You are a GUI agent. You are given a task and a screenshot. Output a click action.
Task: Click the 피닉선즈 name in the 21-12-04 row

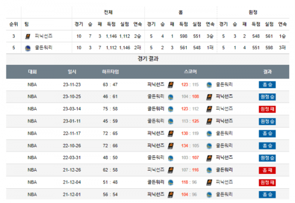coord(224,182)
